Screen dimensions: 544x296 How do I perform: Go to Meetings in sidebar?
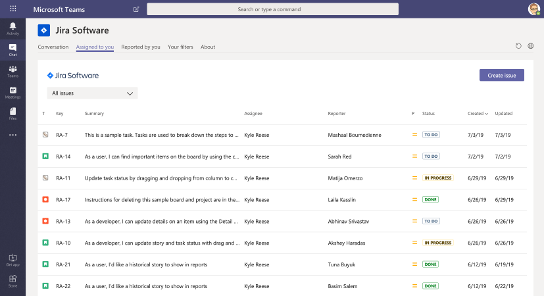(x=12, y=92)
